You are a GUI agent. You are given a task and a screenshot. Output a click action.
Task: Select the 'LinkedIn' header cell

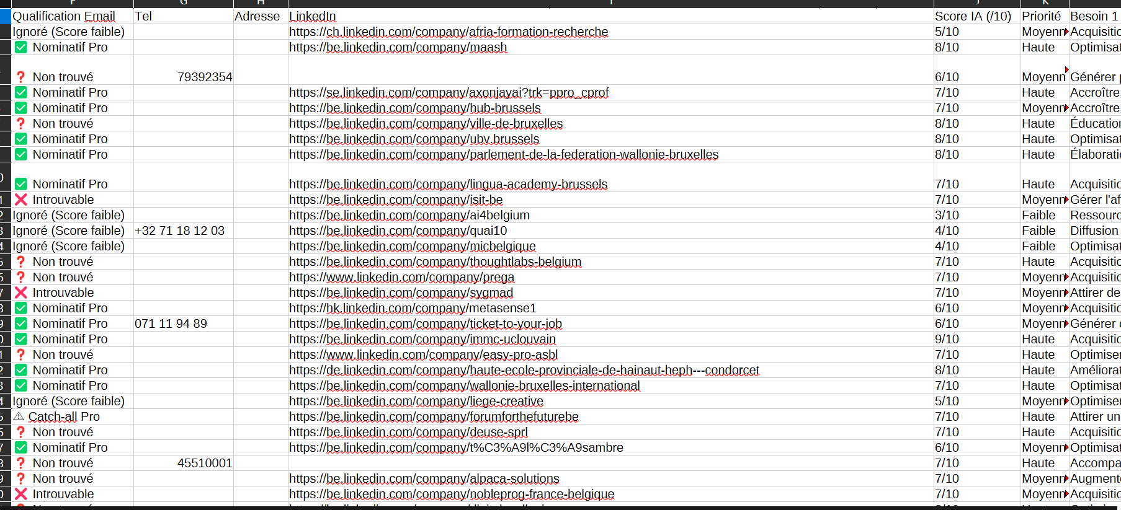[610, 16]
